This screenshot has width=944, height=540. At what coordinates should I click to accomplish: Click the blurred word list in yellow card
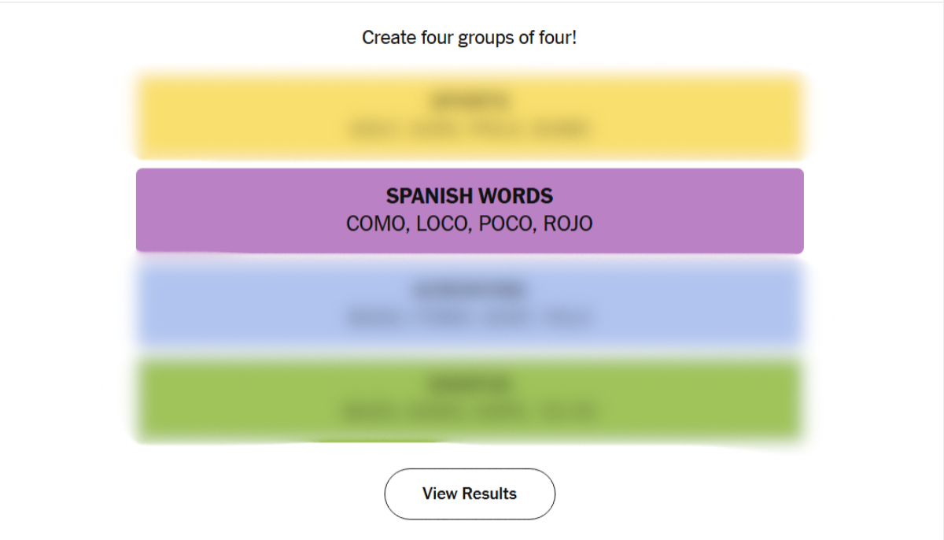(470, 129)
